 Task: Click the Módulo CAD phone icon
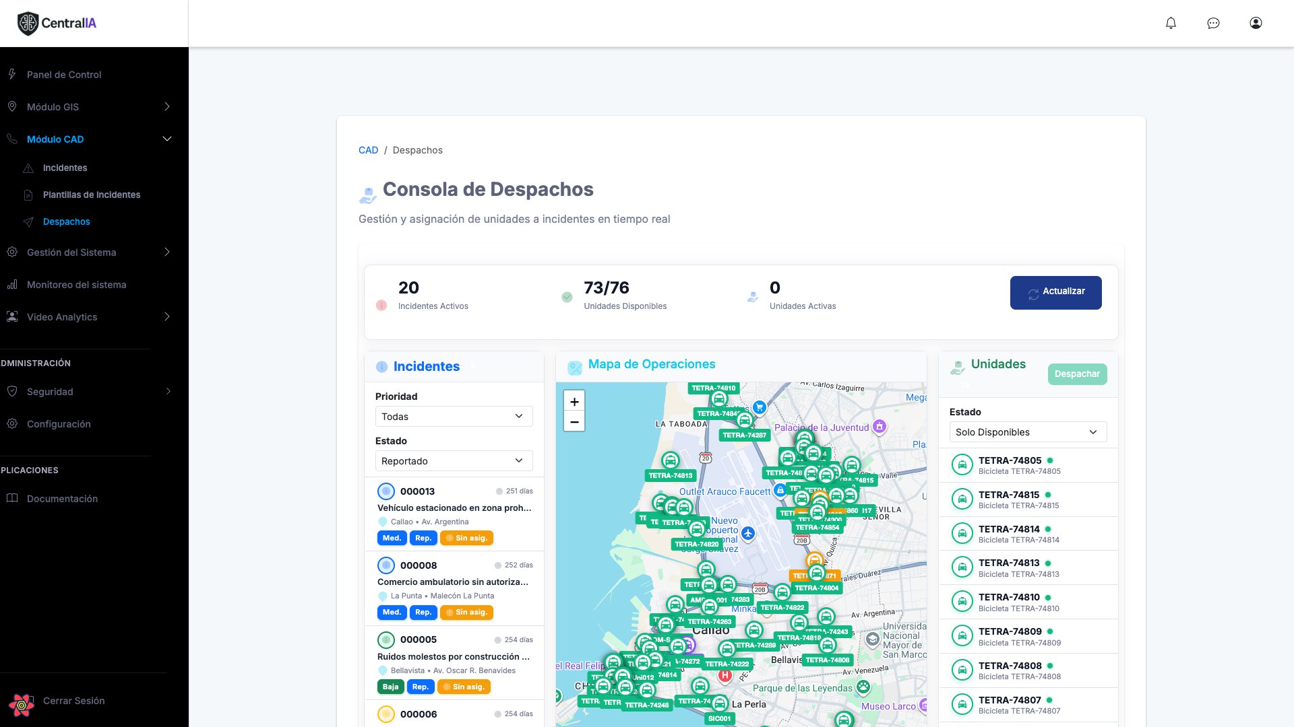coord(12,139)
